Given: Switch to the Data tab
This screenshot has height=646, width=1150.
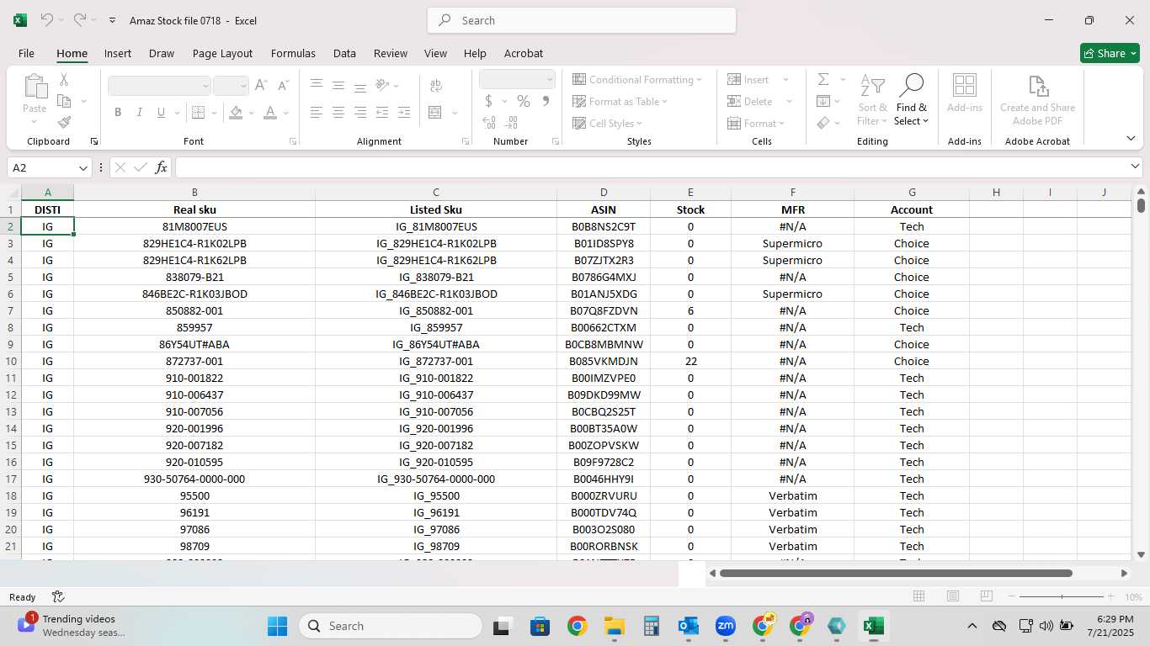Looking at the screenshot, I should point(344,53).
